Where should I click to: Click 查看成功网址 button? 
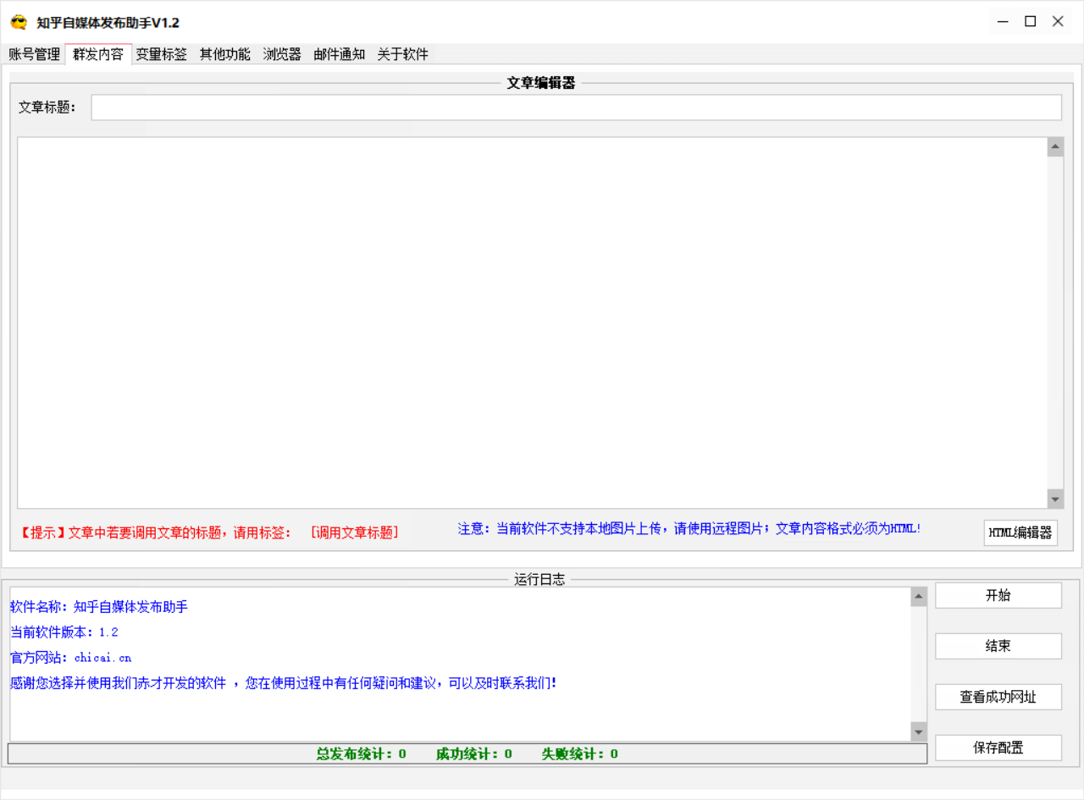coord(998,697)
